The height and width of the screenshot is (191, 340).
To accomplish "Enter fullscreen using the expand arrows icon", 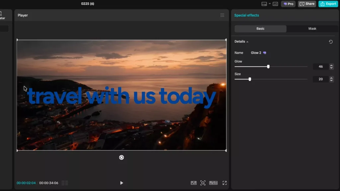I will (x=225, y=183).
